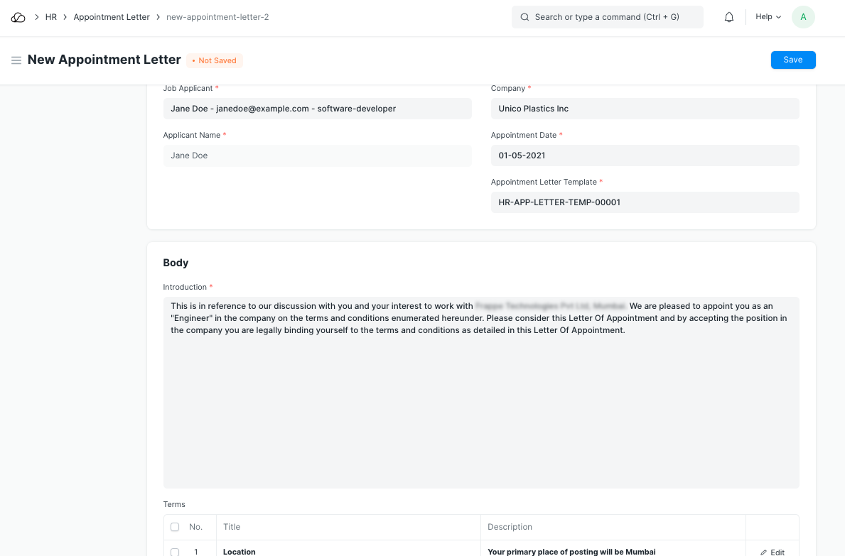The width and height of the screenshot is (845, 556).
Task: Go to HR breadcrumb
Action: pyautogui.click(x=51, y=17)
